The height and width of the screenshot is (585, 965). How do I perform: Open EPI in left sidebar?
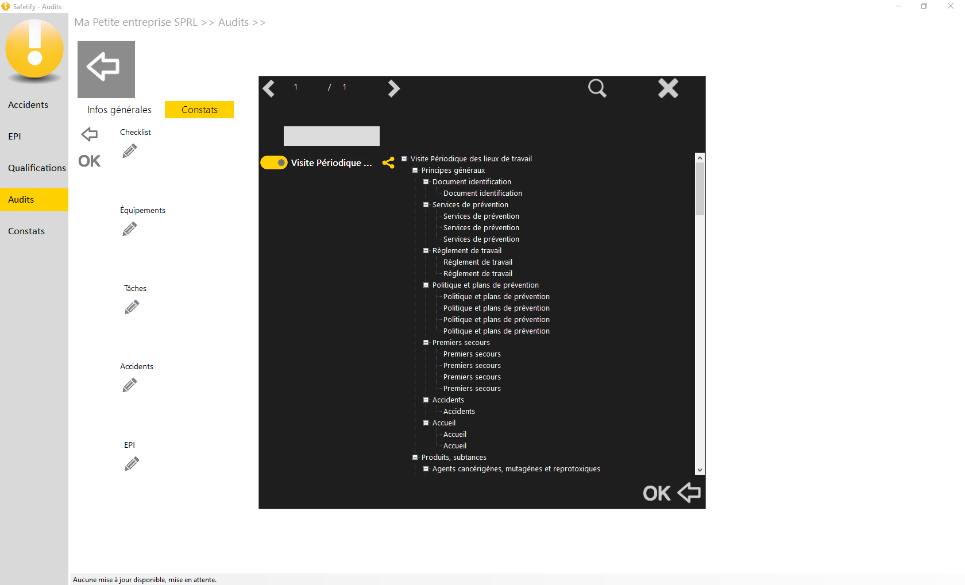coord(34,136)
